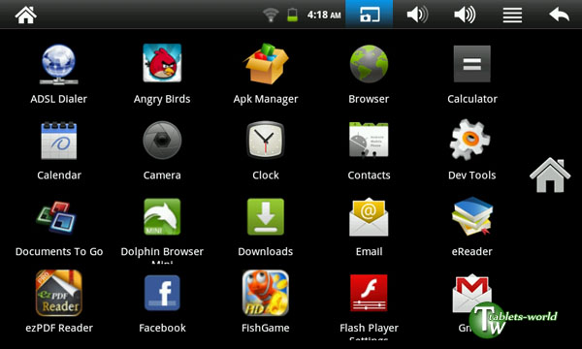Tap the home icon in the status bar

click(x=25, y=15)
